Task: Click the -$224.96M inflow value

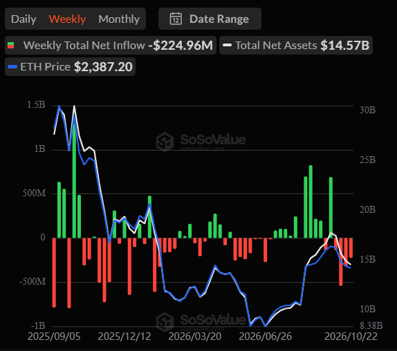Action: 181,46
